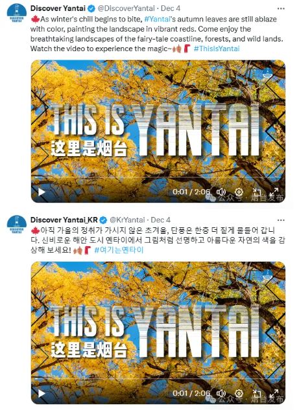Open the second video's settings gear

(x=239, y=394)
